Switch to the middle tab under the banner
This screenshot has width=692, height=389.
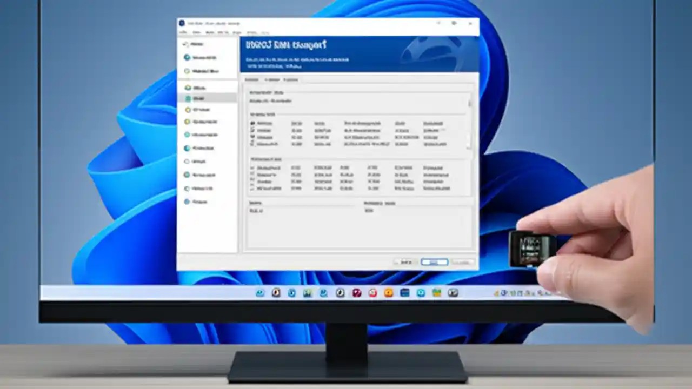pyautogui.click(x=272, y=79)
